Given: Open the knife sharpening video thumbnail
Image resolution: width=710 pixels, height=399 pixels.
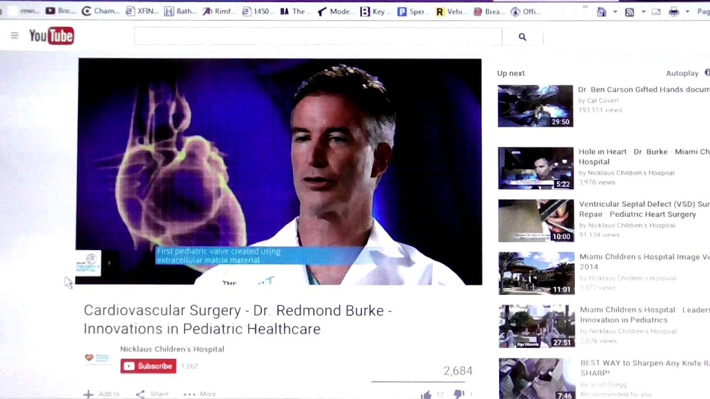Looking at the screenshot, I should (x=537, y=378).
